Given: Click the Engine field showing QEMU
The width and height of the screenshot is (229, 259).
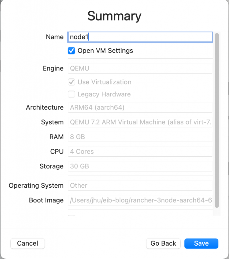Looking at the screenshot, I should (x=140, y=69).
